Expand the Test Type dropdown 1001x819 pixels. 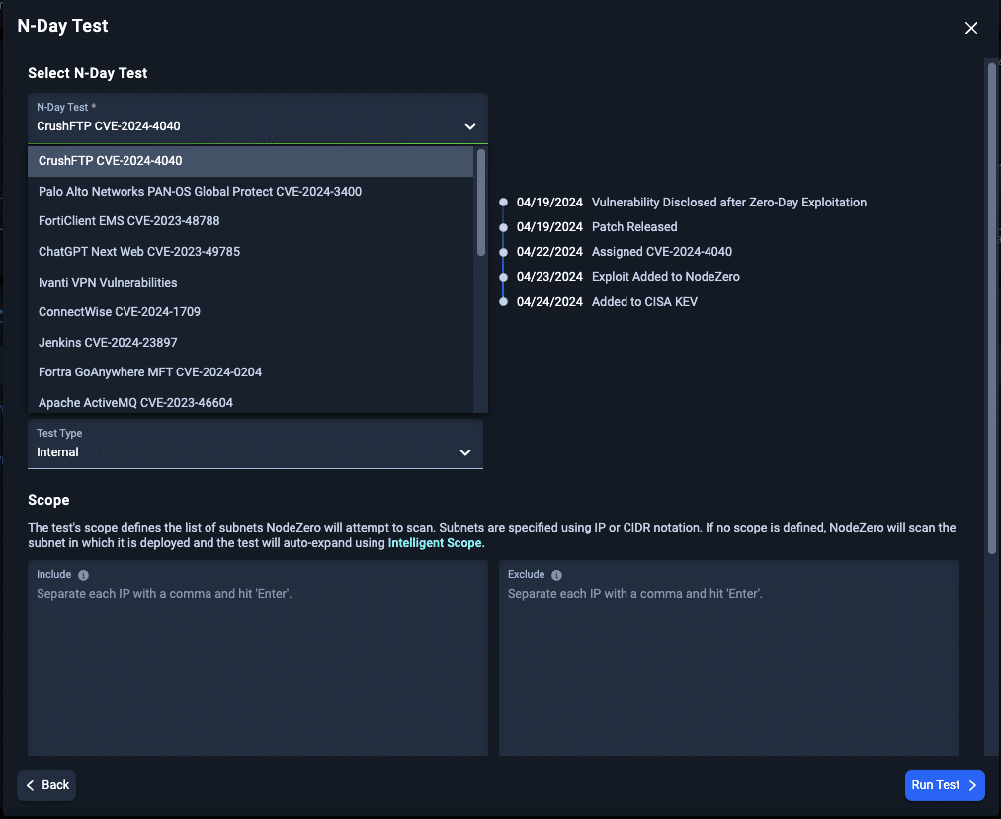pyautogui.click(x=255, y=445)
